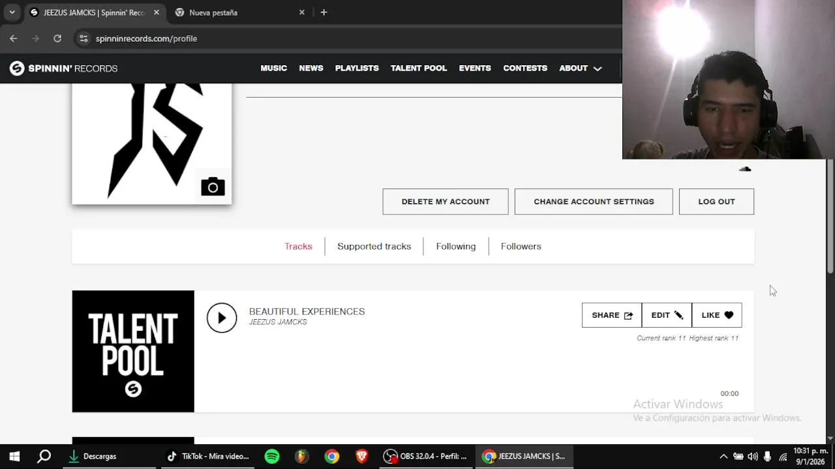Select the Tracks tab
The image size is (835, 469).
[298, 246]
